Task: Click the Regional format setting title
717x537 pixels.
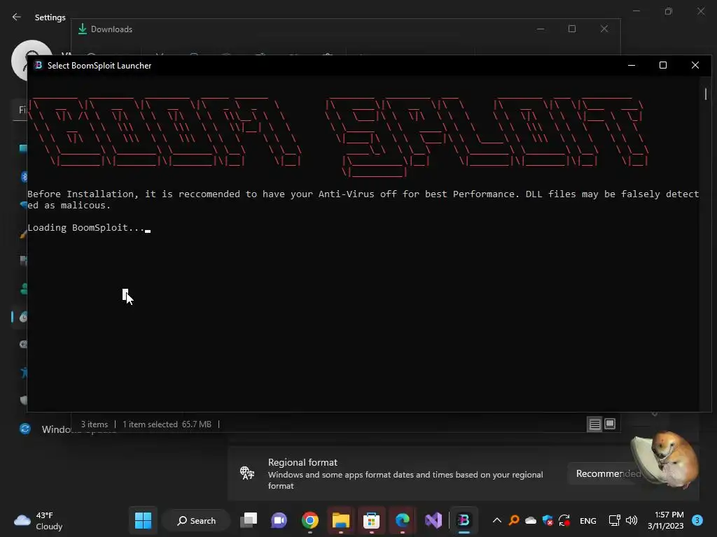Action: (x=302, y=462)
